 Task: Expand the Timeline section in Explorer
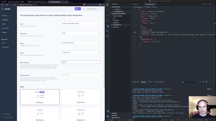114,116
